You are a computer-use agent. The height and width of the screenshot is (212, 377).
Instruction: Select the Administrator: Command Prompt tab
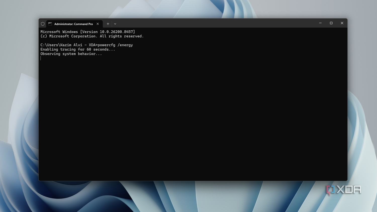pos(74,24)
